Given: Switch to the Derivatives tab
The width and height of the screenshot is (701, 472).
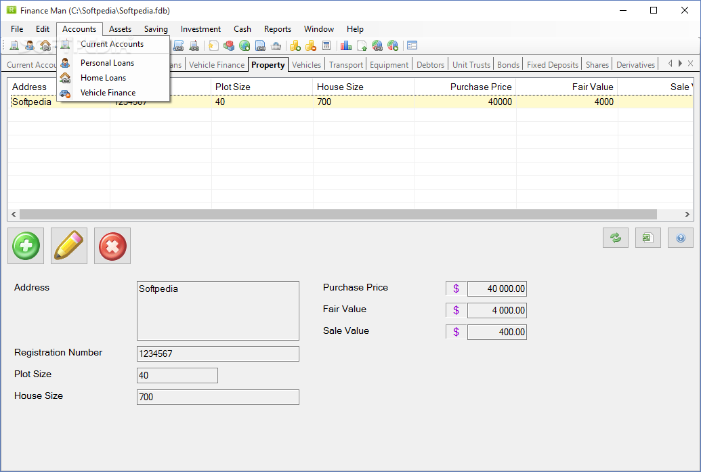Looking at the screenshot, I should [x=635, y=65].
